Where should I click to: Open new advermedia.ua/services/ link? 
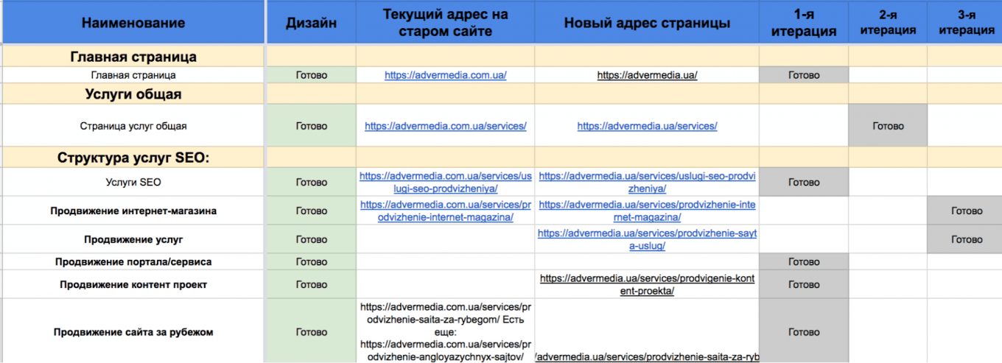647,126
